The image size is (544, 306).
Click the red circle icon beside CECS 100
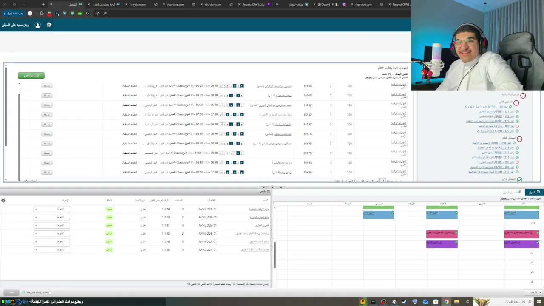click(517, 126)
